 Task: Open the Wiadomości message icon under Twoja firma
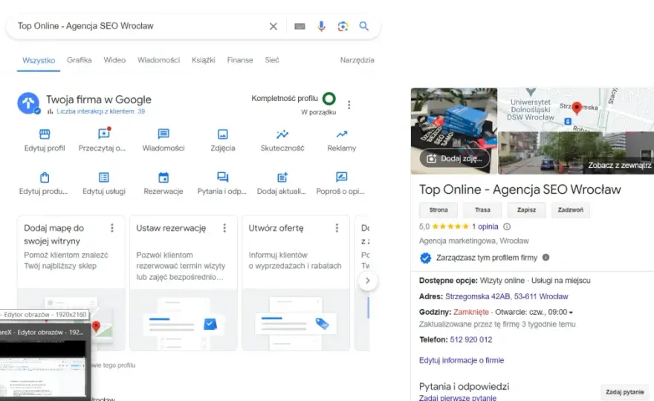163,134
